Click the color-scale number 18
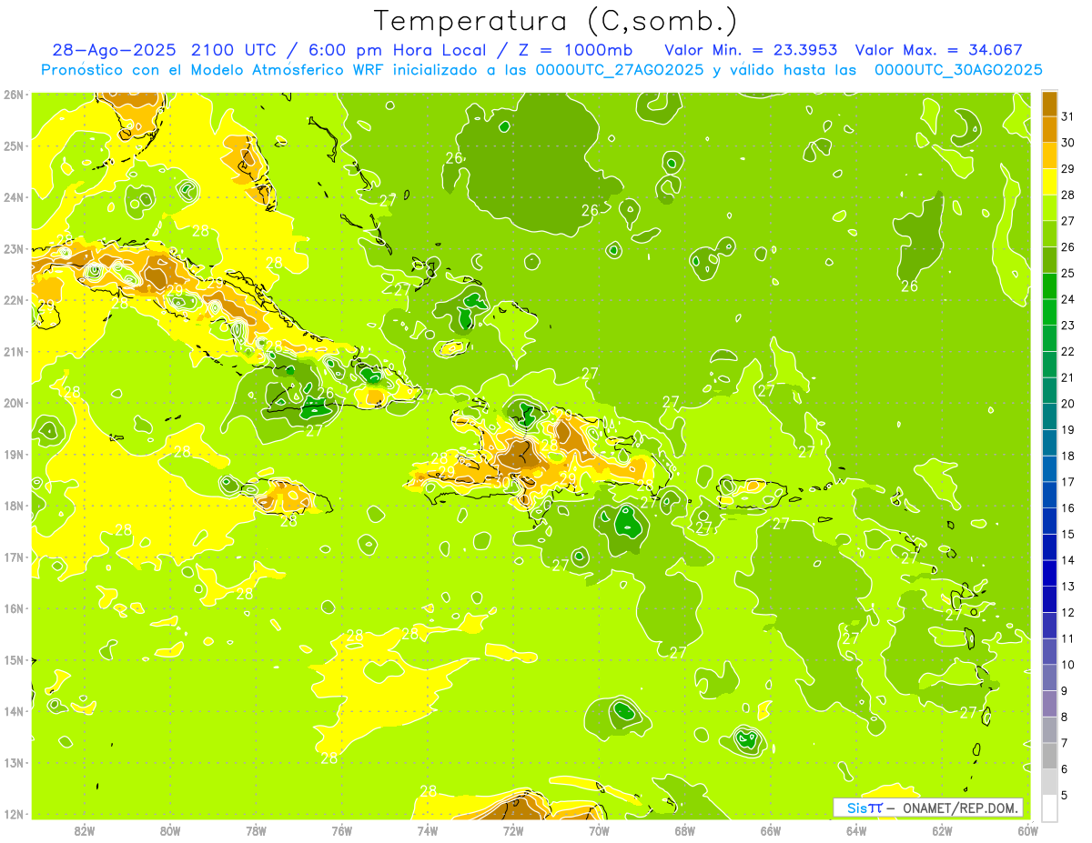Viewport: 1092px width, 843px height. pos(1068,456)
